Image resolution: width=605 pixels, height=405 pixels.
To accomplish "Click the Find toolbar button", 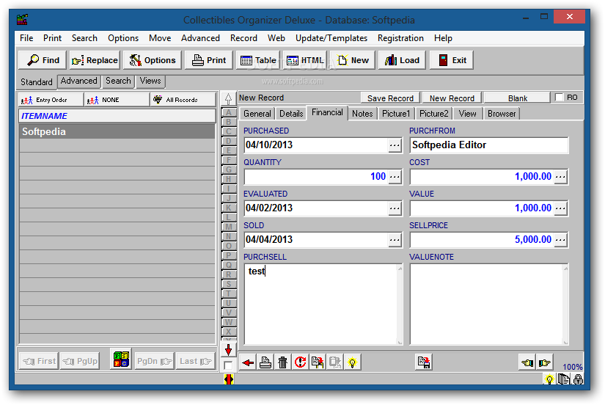I will click(x=43, y=60).
